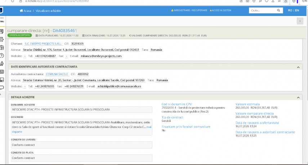Open the speech bubble icon in left sidebar
The height and width of the screenshot is (165, 308).
(x=2, y=88)
